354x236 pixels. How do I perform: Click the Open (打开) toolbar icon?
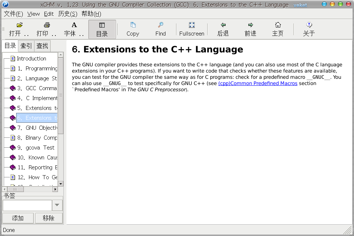pos(20,25)
